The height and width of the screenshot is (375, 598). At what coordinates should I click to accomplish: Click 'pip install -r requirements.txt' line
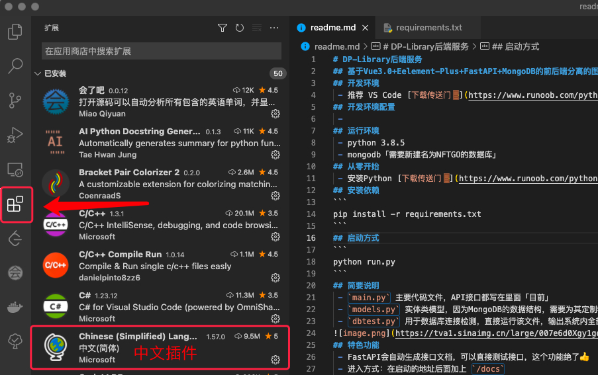coord(407,214)
